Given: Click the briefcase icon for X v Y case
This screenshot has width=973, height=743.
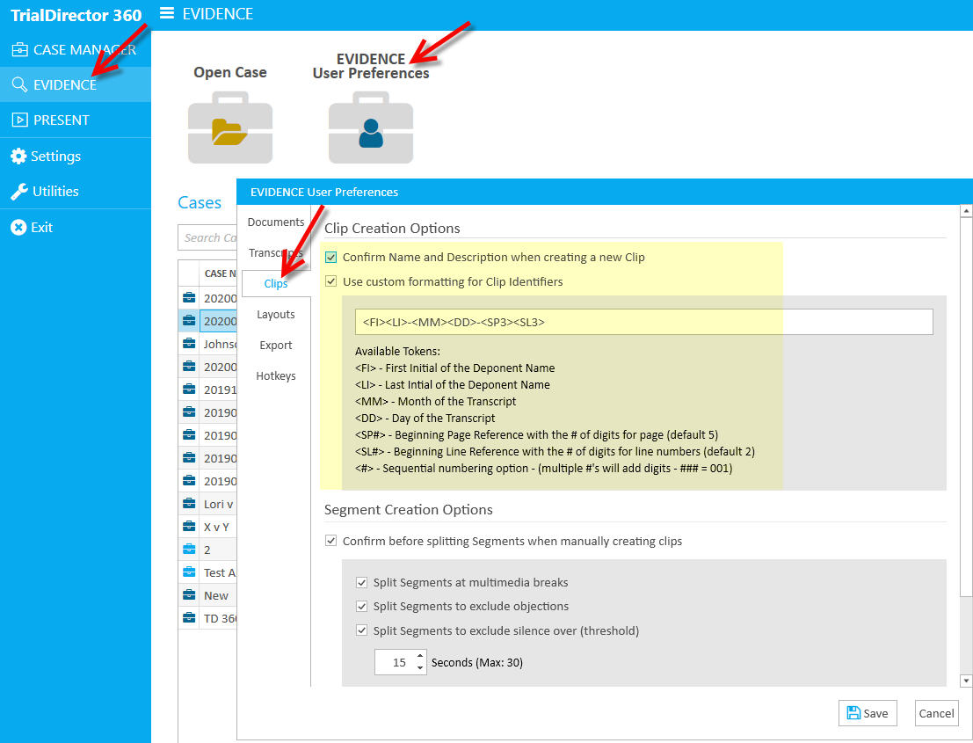Looking at the screenshot, I should pyautogui.click(x=189, y=527).
